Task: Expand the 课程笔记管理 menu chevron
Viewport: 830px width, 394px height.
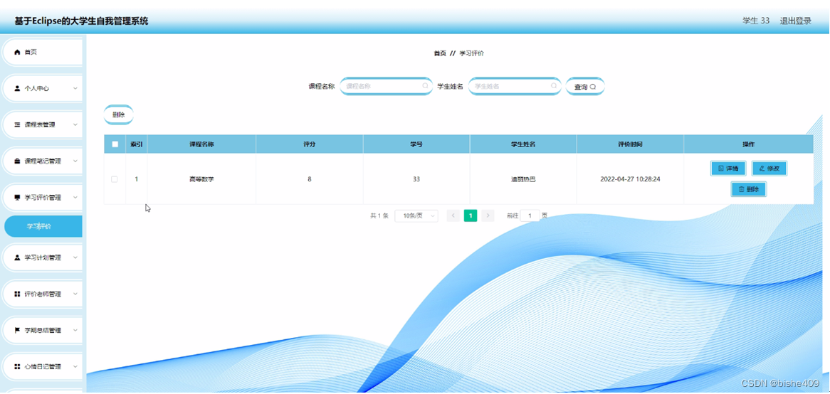Action: click(75, 161)
